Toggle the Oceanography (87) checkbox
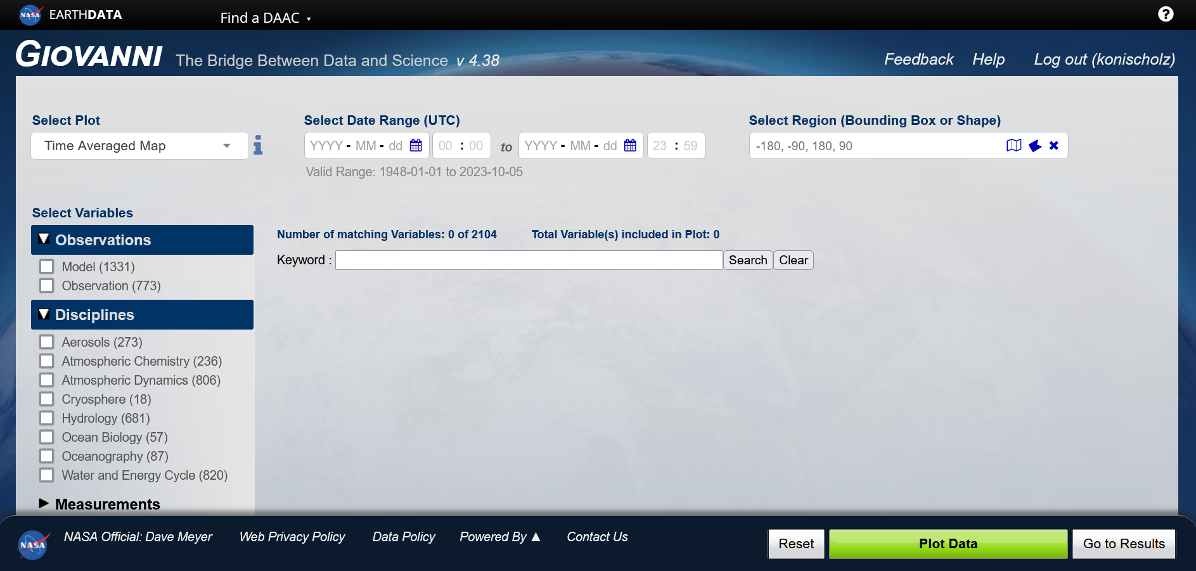Viewport: 1196px width, 571px height. [47, 456]
